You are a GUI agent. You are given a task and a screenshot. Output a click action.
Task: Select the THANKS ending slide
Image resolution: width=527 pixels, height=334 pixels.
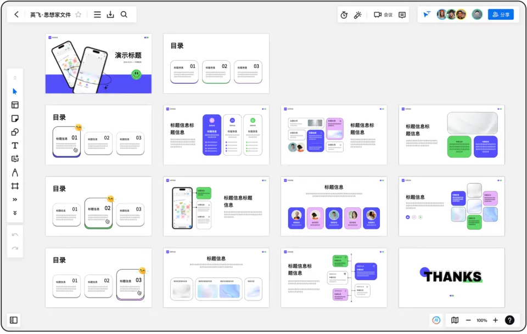point(451,278)
